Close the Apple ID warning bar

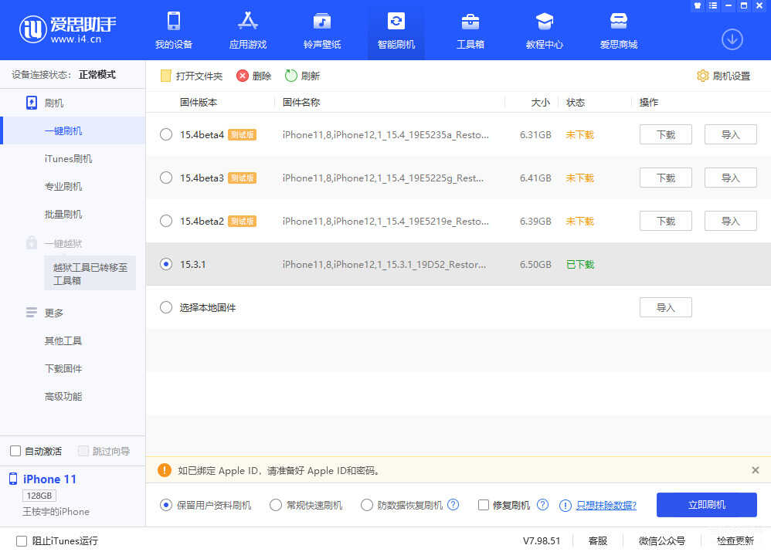pyautogui.click(x=756, y=470)
